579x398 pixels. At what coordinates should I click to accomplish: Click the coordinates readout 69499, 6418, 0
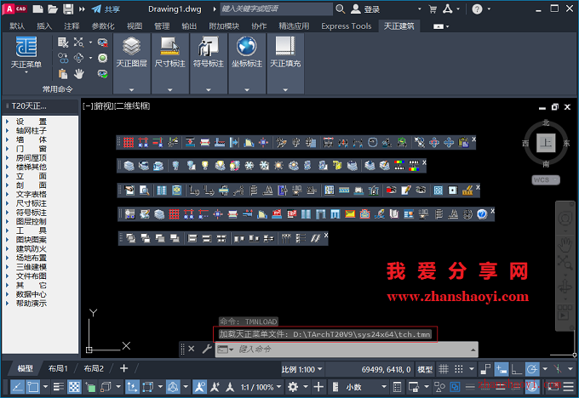[386, 369]
